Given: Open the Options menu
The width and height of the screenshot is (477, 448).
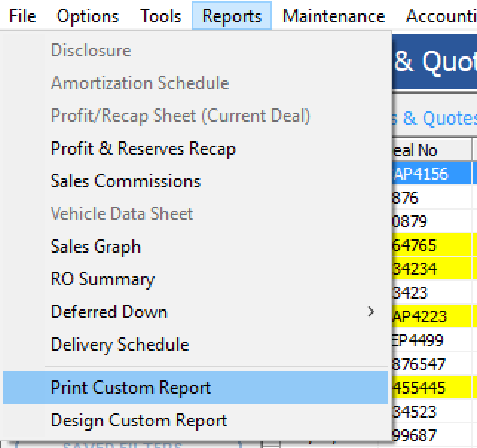Looking at the screenshot, I should pyautogui.click(x=88, y=16).
